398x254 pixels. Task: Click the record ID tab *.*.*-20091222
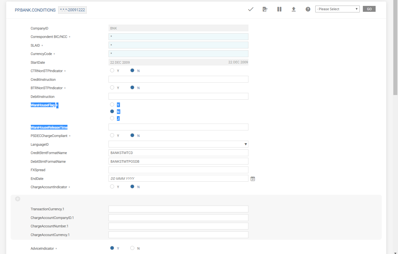pos(72,10)
